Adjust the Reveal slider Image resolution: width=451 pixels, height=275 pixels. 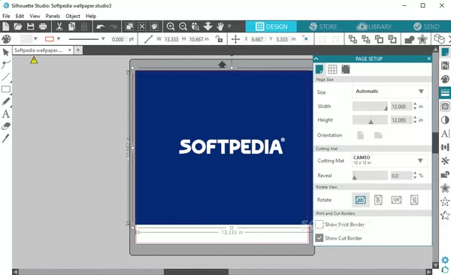tap(370, 176)
